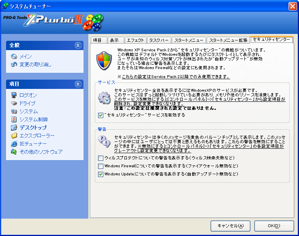The height and width of the screenshot is (236, 299).
Task: Select the スタートメニュー tab
Action: pos(189,40)
